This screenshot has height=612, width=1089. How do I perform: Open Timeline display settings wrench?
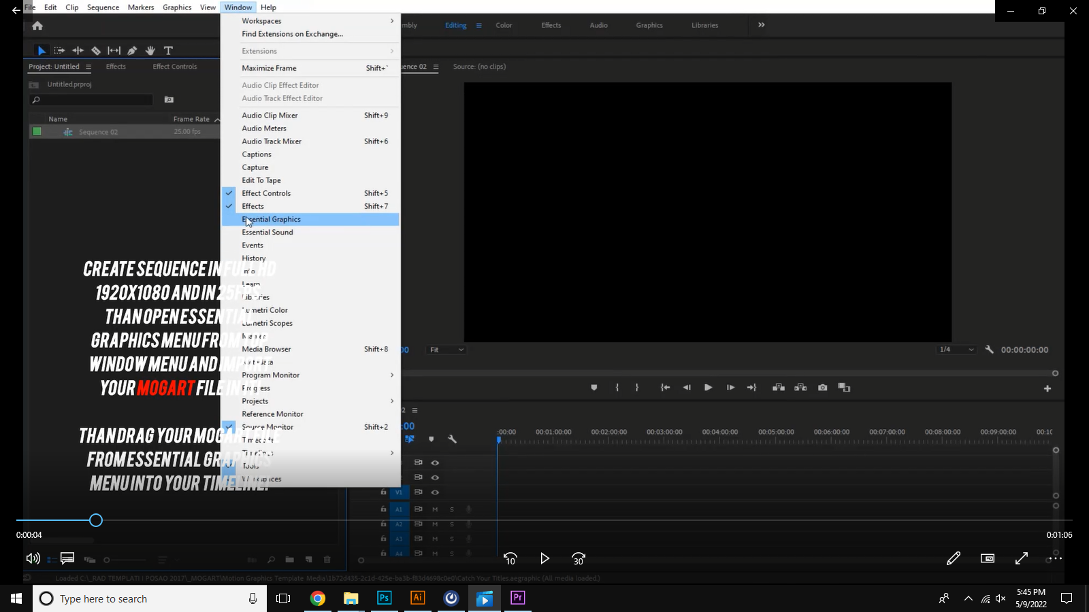452,439
